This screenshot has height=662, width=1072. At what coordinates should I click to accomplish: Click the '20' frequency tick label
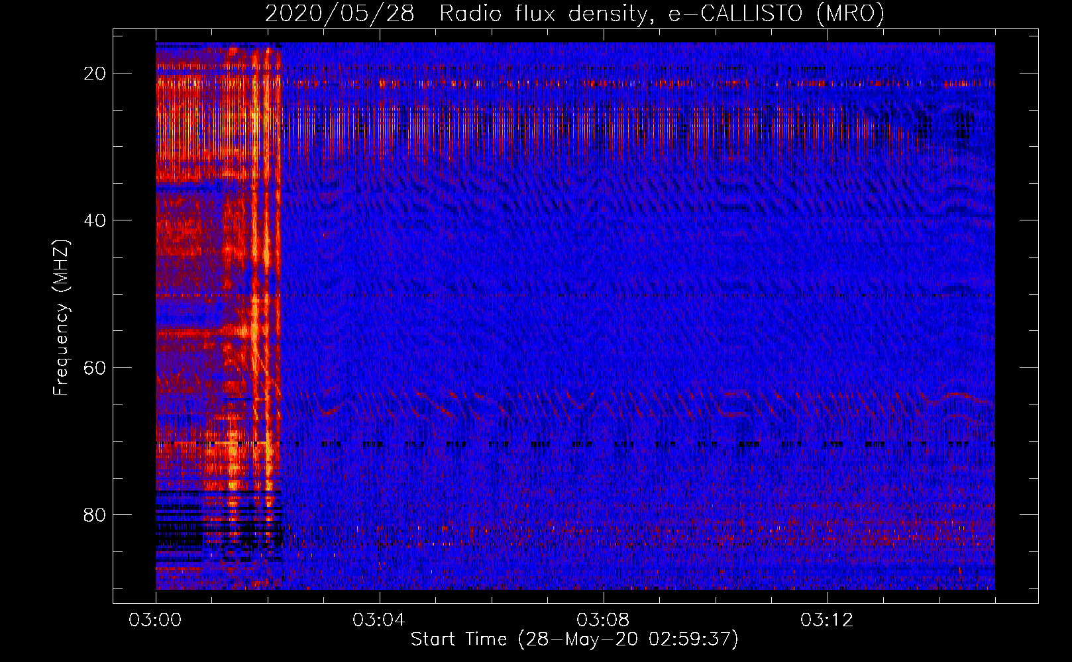[95, 73]
